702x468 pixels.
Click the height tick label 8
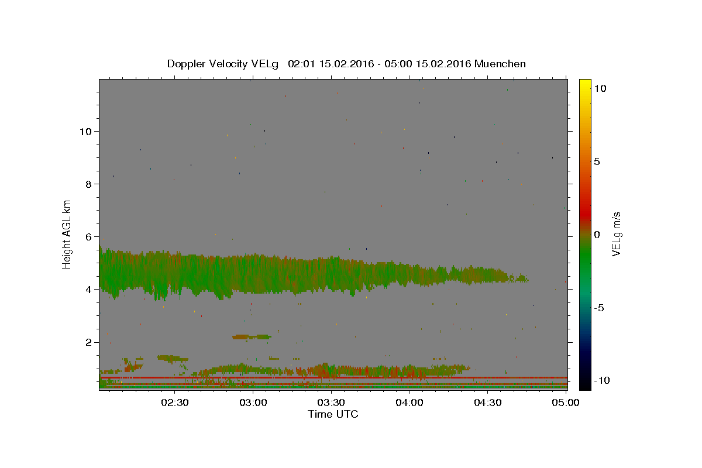(88, 184)
